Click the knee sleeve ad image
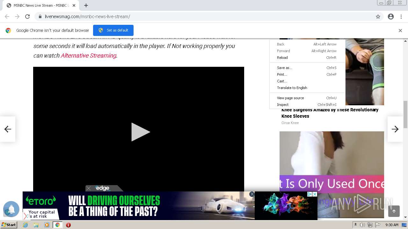The image size is (408, 229). point(365,72)
